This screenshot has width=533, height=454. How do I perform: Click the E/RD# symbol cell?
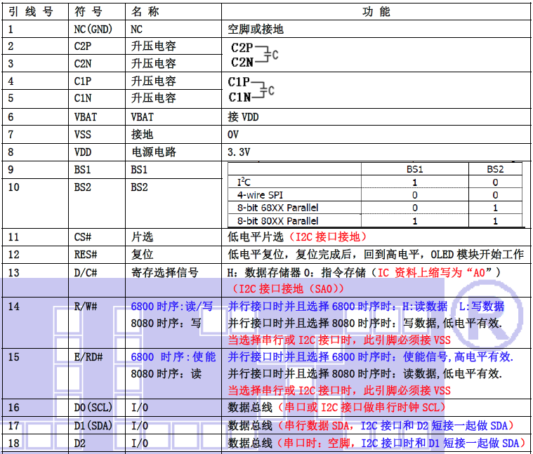pos(88,357)
